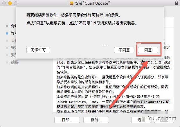This screenshot has height=127, width=180.
Task: Click the yellow minimize window button
Action: 10,3
